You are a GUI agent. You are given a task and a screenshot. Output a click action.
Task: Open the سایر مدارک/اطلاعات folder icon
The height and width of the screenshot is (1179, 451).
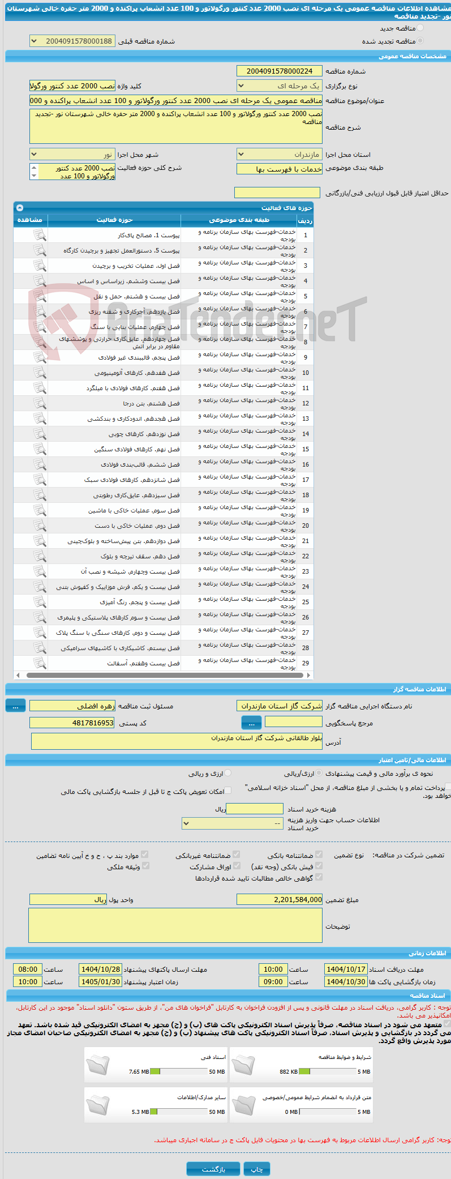(x=98, y=1105)
